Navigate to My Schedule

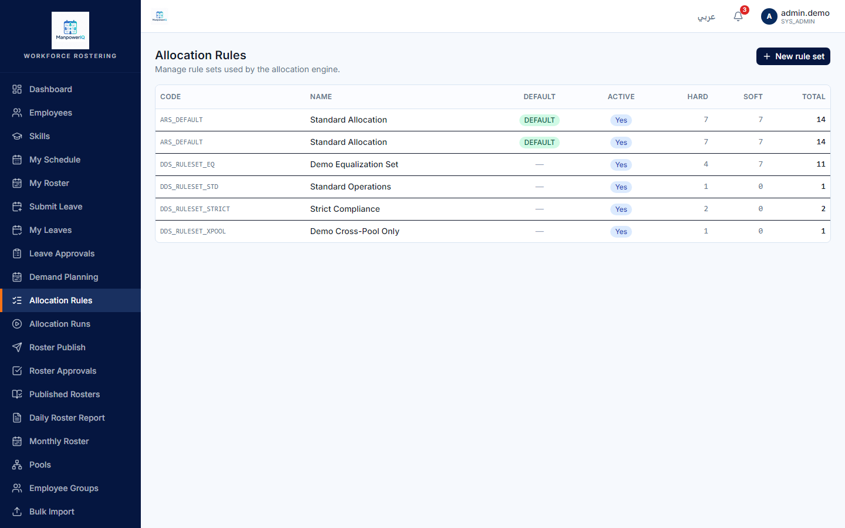coord(70,160)
